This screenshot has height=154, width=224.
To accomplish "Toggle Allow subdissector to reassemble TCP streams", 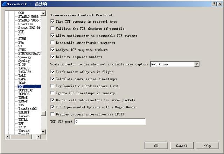I will (x=52, y=36).
